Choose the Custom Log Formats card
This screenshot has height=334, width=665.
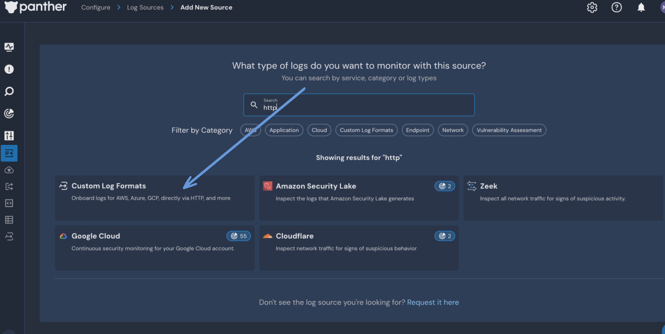[x=154, y=198]
